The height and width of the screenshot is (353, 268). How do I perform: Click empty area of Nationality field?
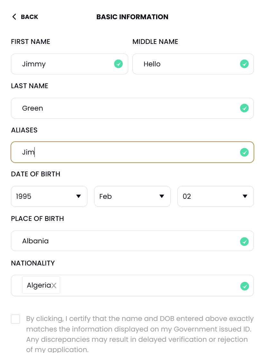tap(149, 285)
